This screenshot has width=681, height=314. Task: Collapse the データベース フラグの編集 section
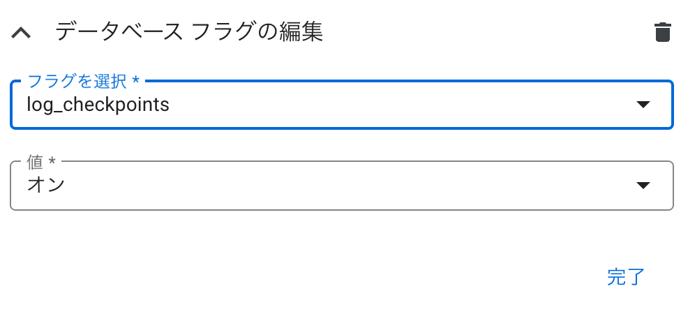point(21,32)
